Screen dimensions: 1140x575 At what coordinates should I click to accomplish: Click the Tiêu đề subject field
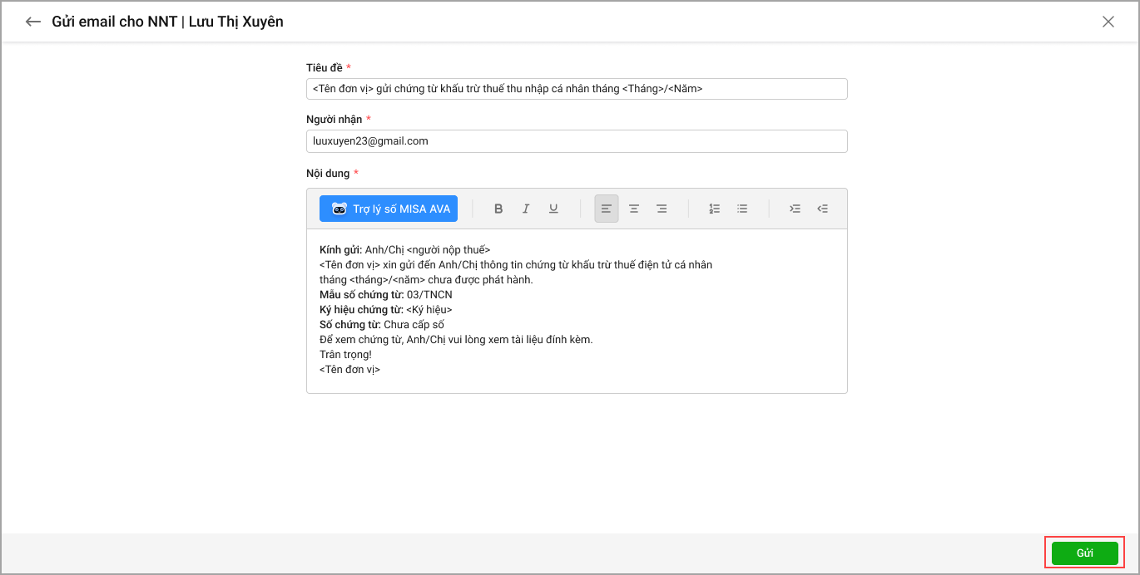[577, 89]
